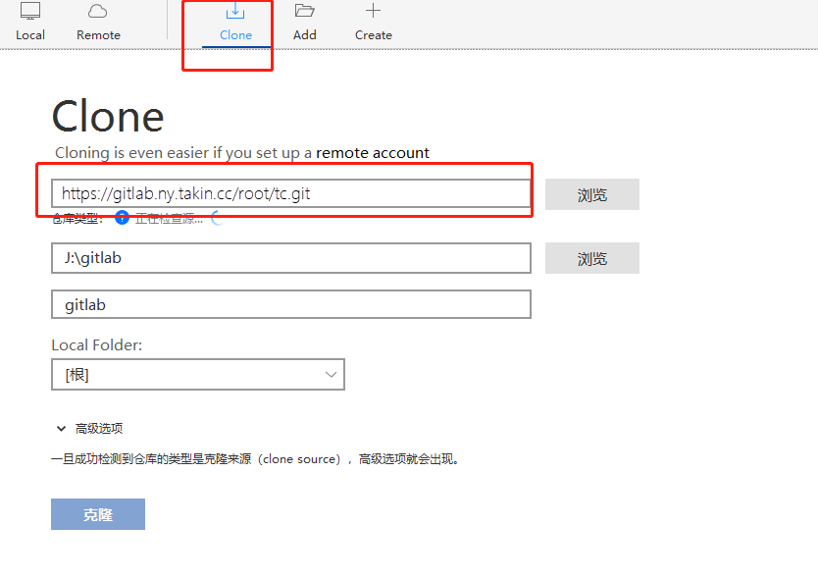Click the Create plus icon
818x578 pixels.
coord(373,13)
